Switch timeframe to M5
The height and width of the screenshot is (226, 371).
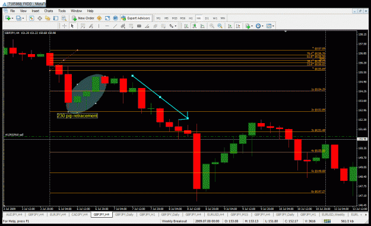pos(166,18)
